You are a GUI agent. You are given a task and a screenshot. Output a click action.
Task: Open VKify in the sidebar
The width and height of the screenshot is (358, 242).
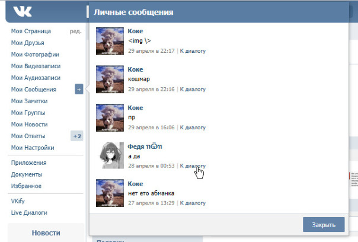(x=18, y=201)
